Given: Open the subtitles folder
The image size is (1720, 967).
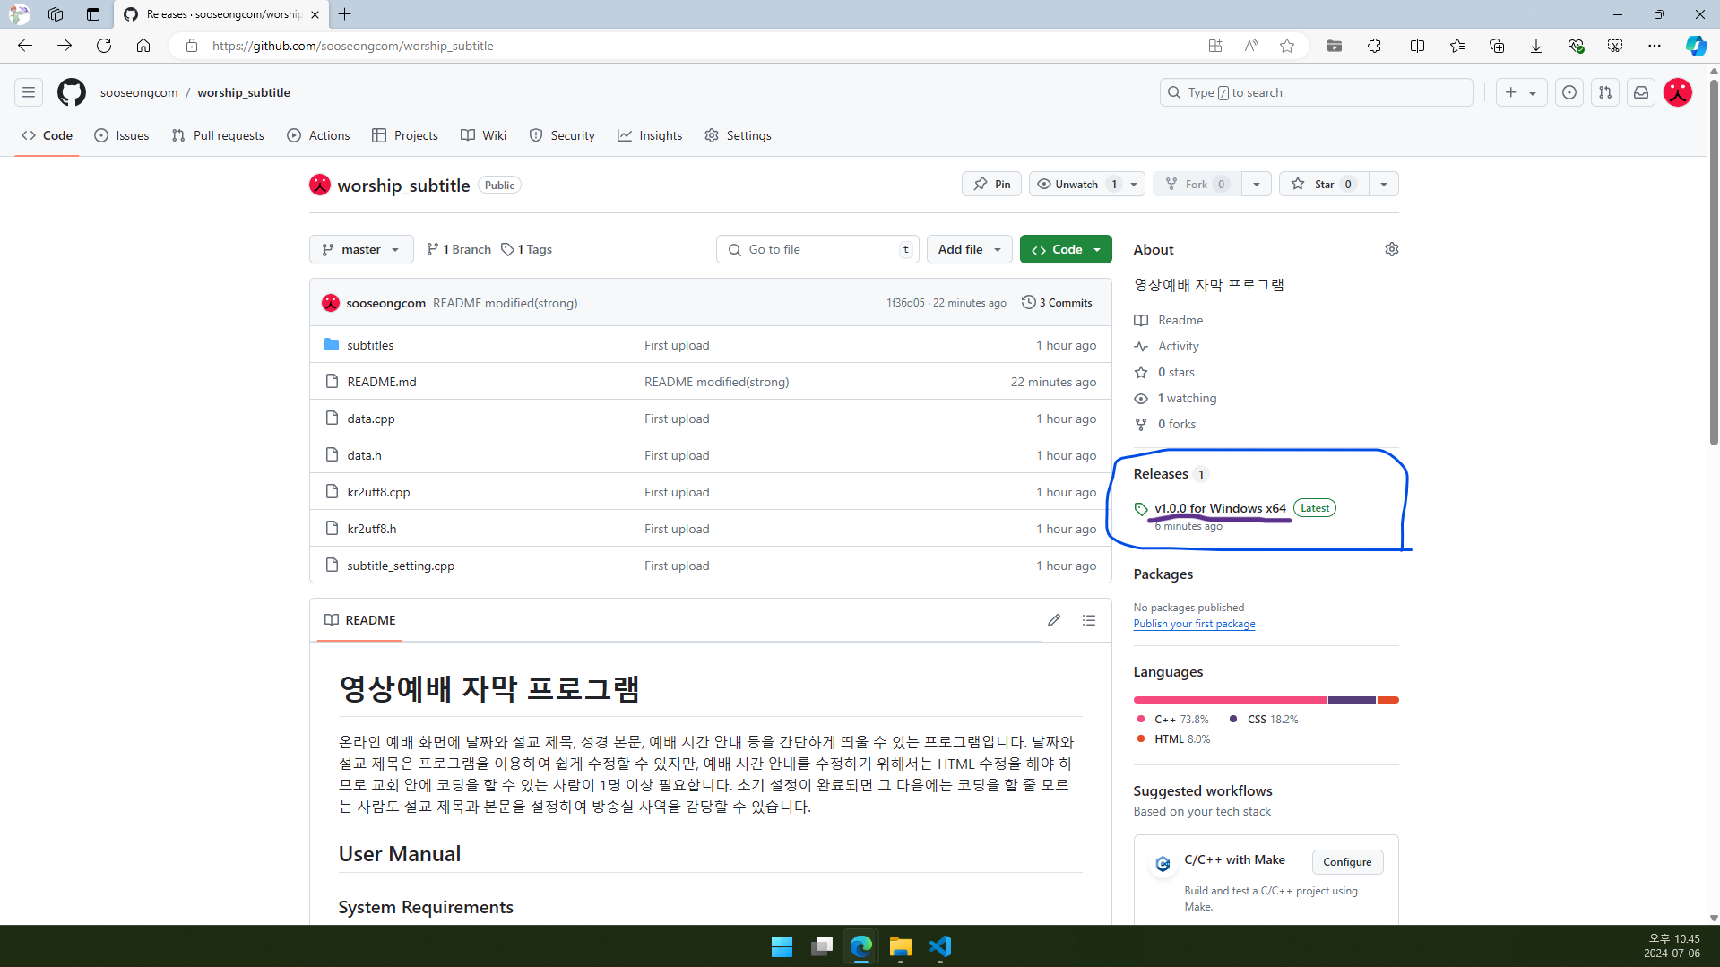Looking at the screenshot, I should pos(370,345).
